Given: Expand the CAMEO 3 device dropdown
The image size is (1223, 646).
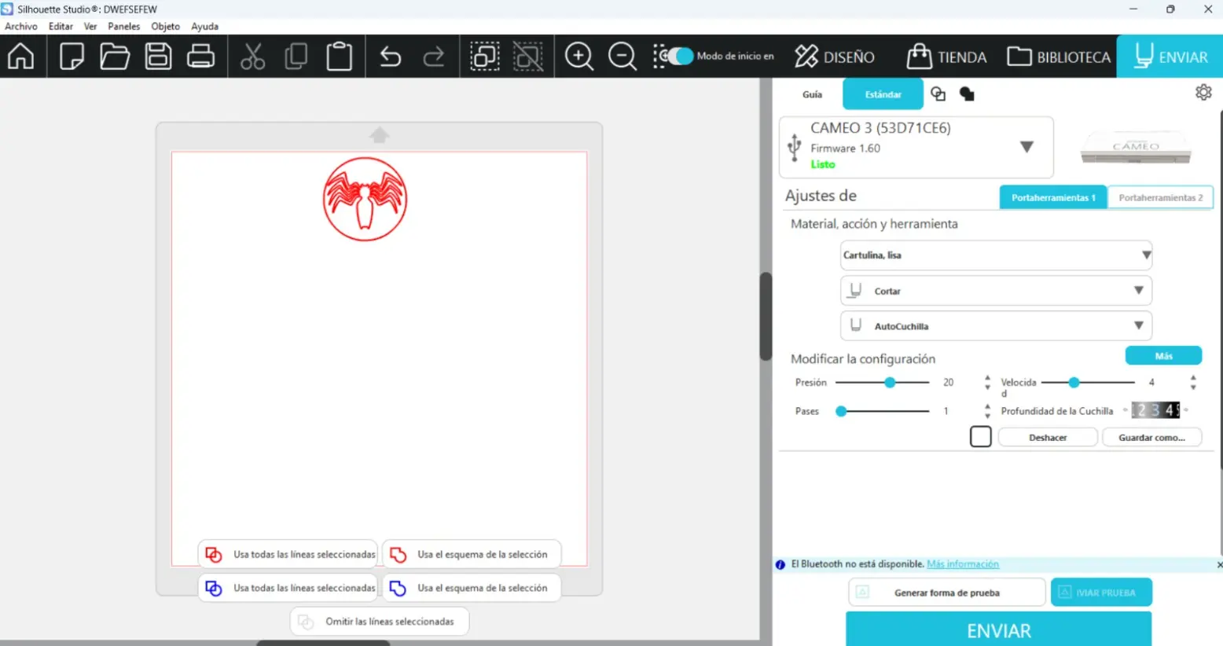Looking at the screenshot, I should coord(1027,147).
